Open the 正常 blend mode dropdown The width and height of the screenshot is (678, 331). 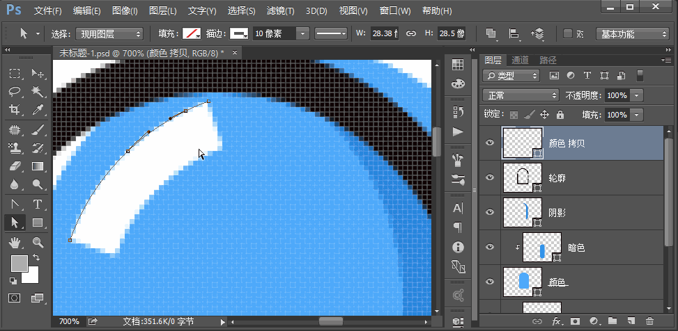point(521,95)
